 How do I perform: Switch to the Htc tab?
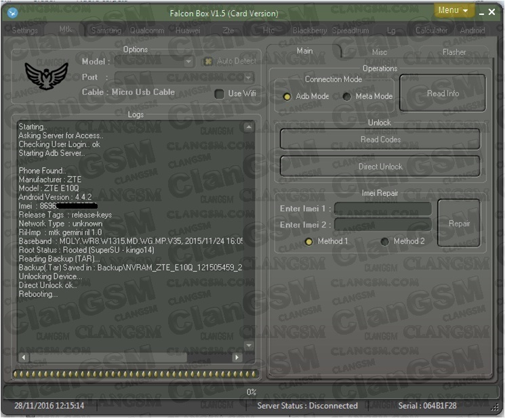[268, 30]
